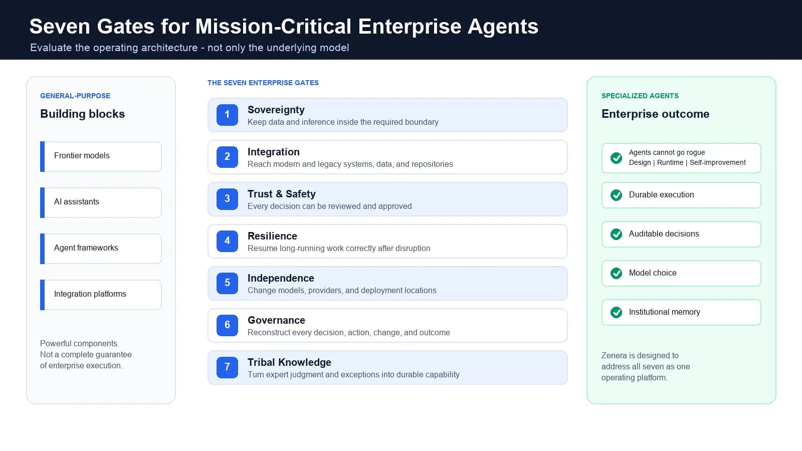Click the number 6 badge beside Governance
Viewport: 802px width, 451px height.
point(227,325)
